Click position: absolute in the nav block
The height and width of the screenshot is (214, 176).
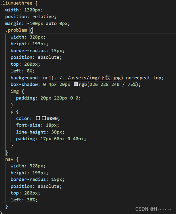click(x=36, y=186)
